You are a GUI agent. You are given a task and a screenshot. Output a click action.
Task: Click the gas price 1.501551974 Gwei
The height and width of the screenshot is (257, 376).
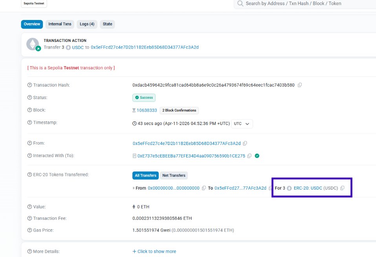tap(151, 230)
